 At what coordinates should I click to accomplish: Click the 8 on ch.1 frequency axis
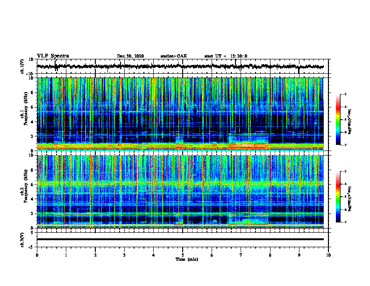click(x=32, y=93)
